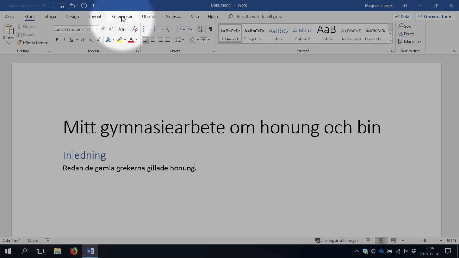
Task: Start a bulleted list
Action: 145,29
